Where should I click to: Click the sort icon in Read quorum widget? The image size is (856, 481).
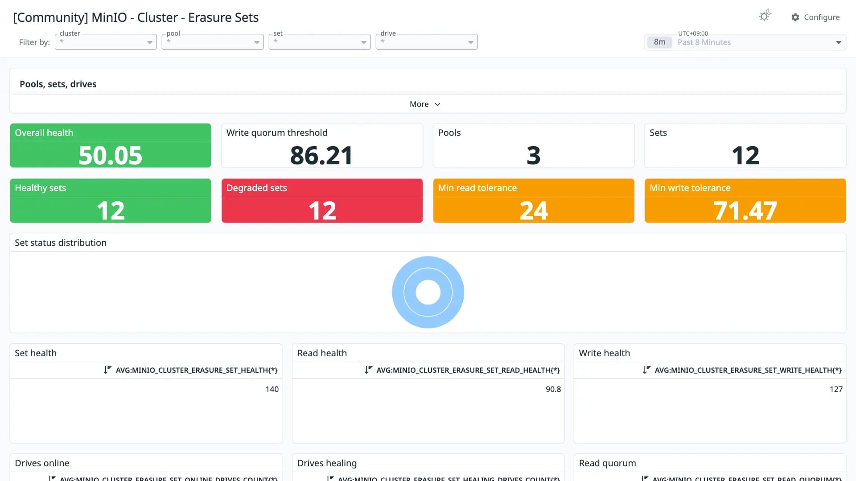click(x=645, y=478)
